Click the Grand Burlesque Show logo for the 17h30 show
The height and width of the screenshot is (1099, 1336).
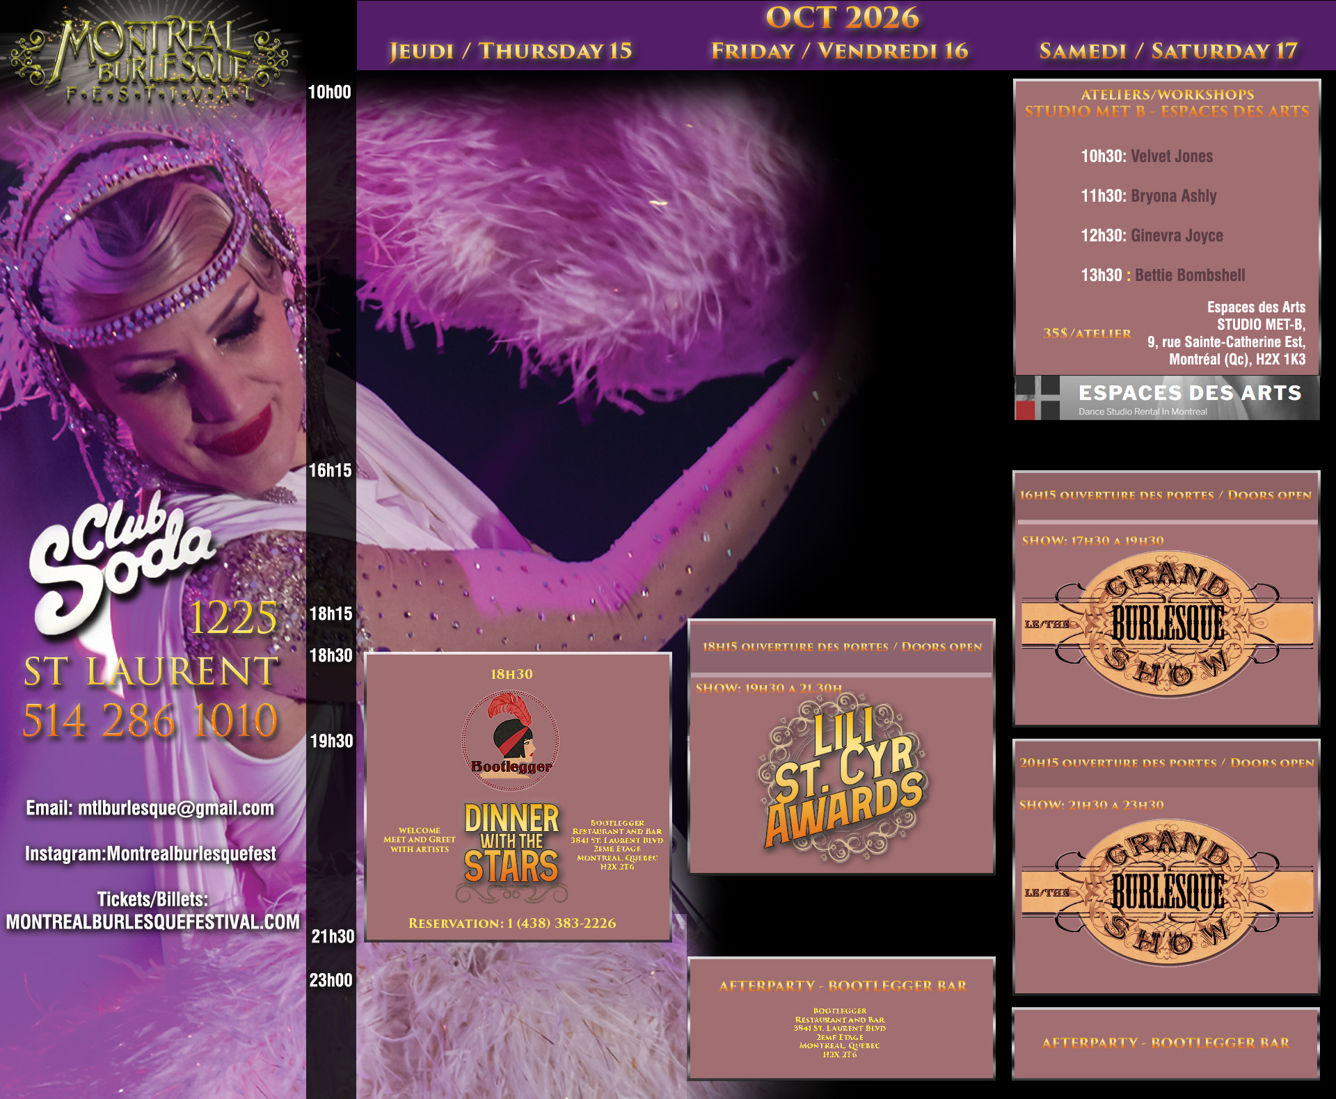click(1167, 624)
